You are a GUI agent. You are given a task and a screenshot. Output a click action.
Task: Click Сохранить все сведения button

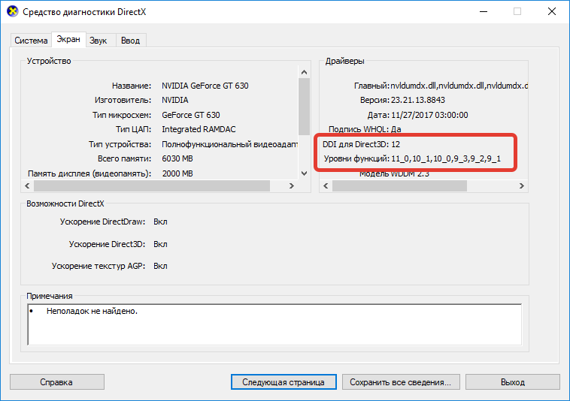pyautogui.click(x=401, y=382)
